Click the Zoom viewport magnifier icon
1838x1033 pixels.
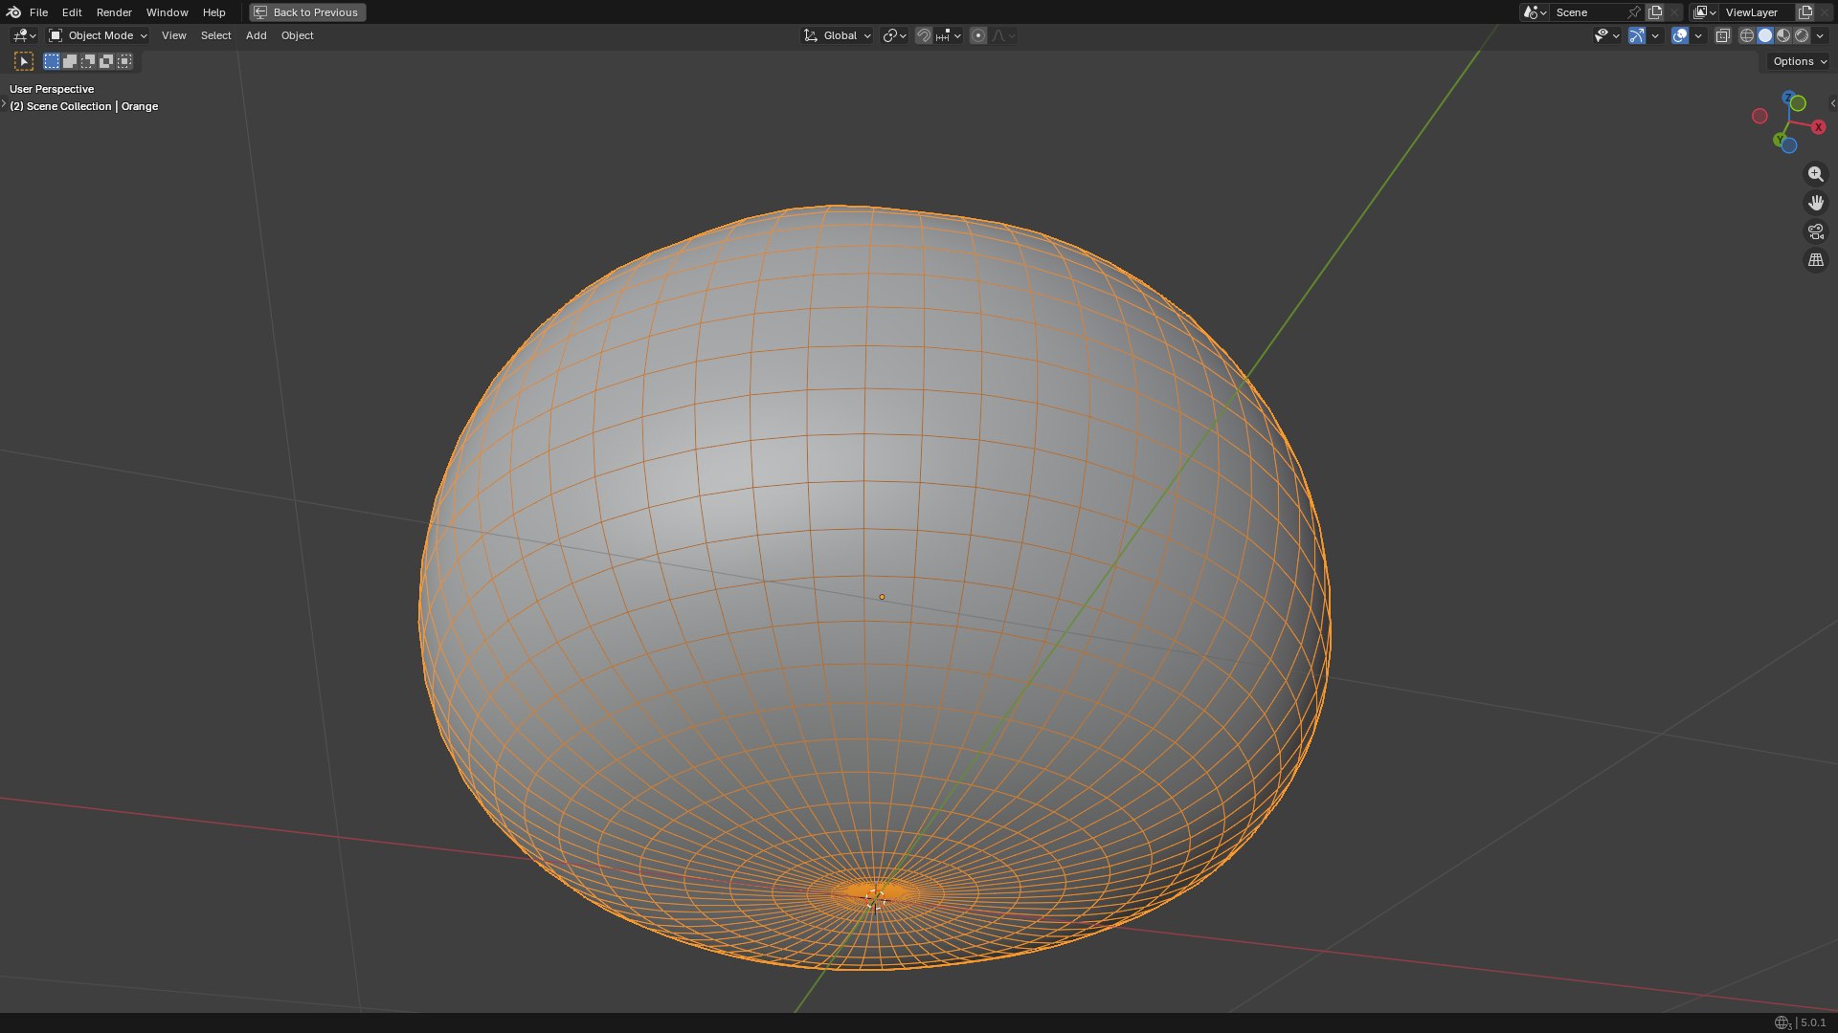pyautogui.click(x=1815, y=174)
